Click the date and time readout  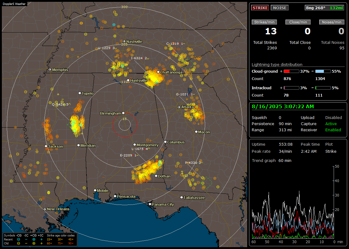pyautogui.click(x=283, y=107)
